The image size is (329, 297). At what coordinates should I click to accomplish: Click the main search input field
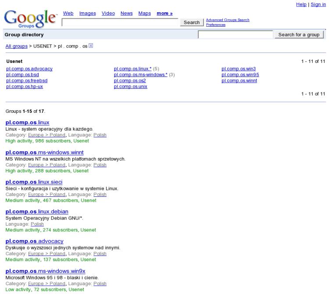[120, 22]
